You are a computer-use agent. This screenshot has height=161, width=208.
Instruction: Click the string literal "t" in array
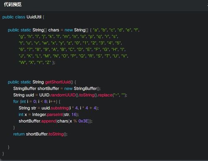point(21,43)
